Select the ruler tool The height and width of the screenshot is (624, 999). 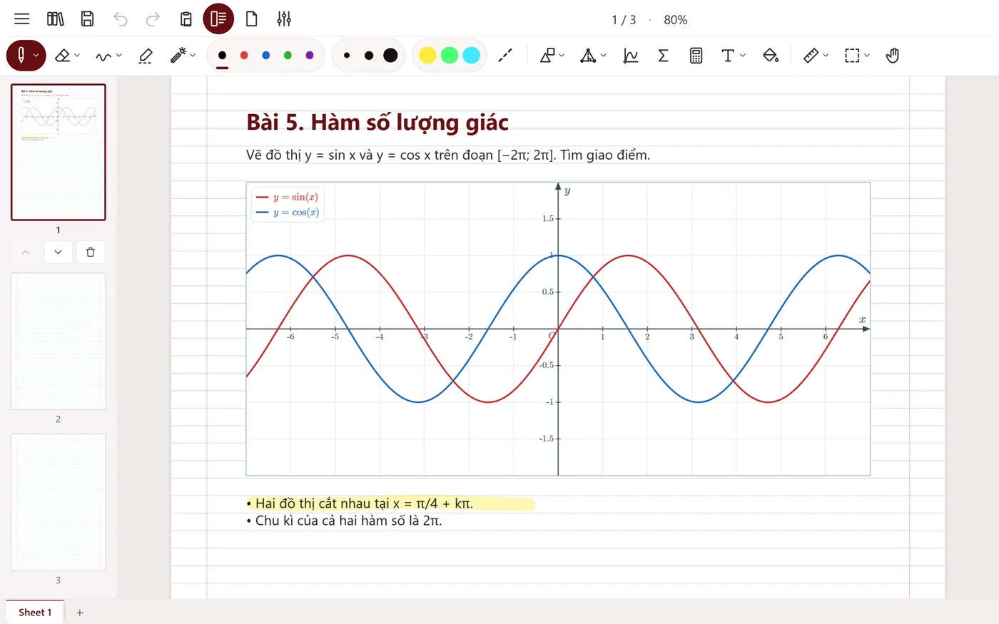pyautogui.click(x=811, y=56)
